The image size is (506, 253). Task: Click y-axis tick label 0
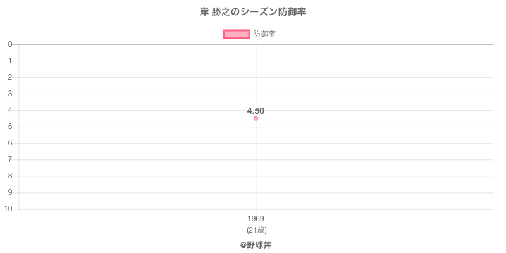tap(11, 44)
